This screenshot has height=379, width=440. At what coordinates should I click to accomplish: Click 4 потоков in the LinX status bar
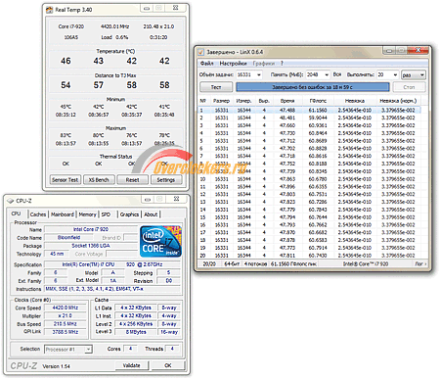coord(255,263)
